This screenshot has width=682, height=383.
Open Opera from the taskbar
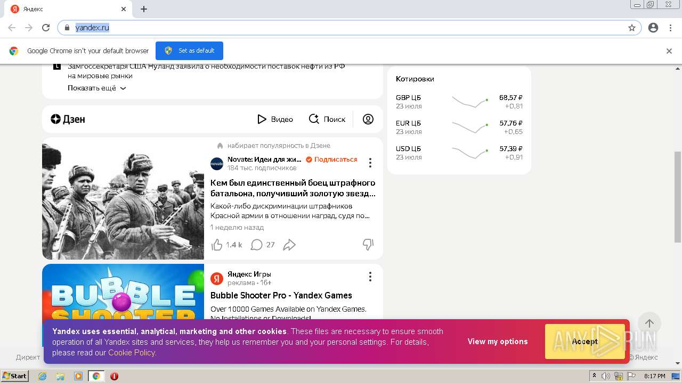pos(114,376)
